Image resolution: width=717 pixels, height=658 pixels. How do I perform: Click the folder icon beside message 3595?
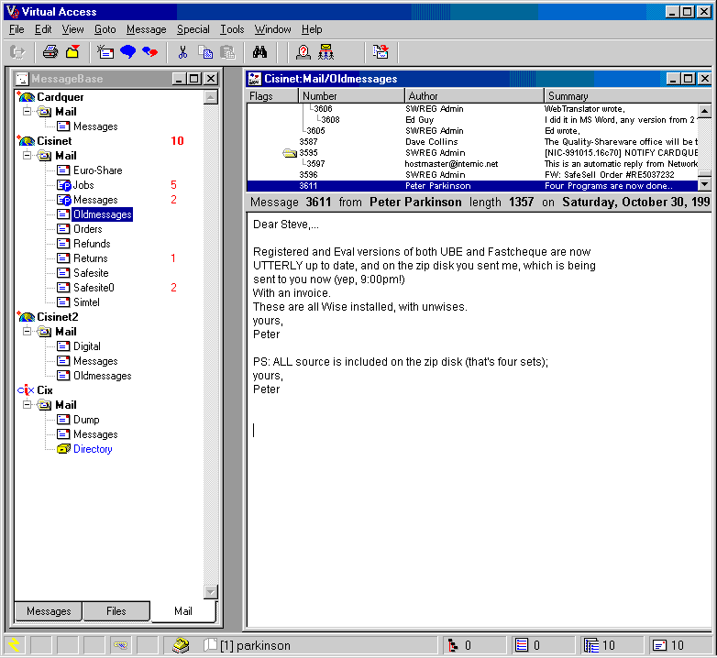click(290, 153)
